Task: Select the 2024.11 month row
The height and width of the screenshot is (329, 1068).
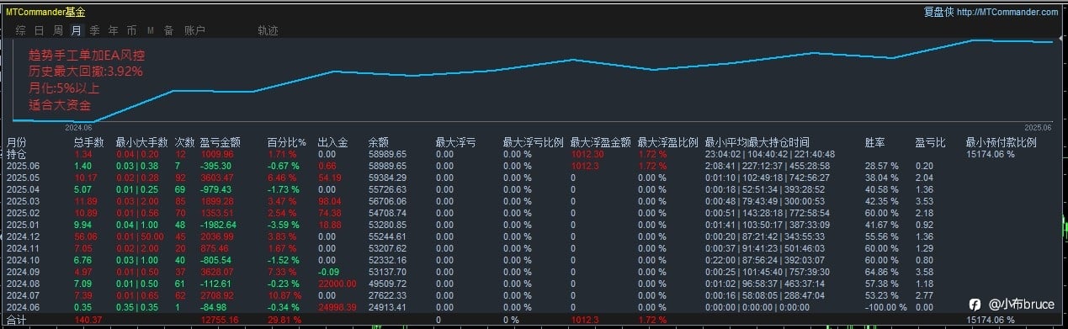Action: (534, 249)
